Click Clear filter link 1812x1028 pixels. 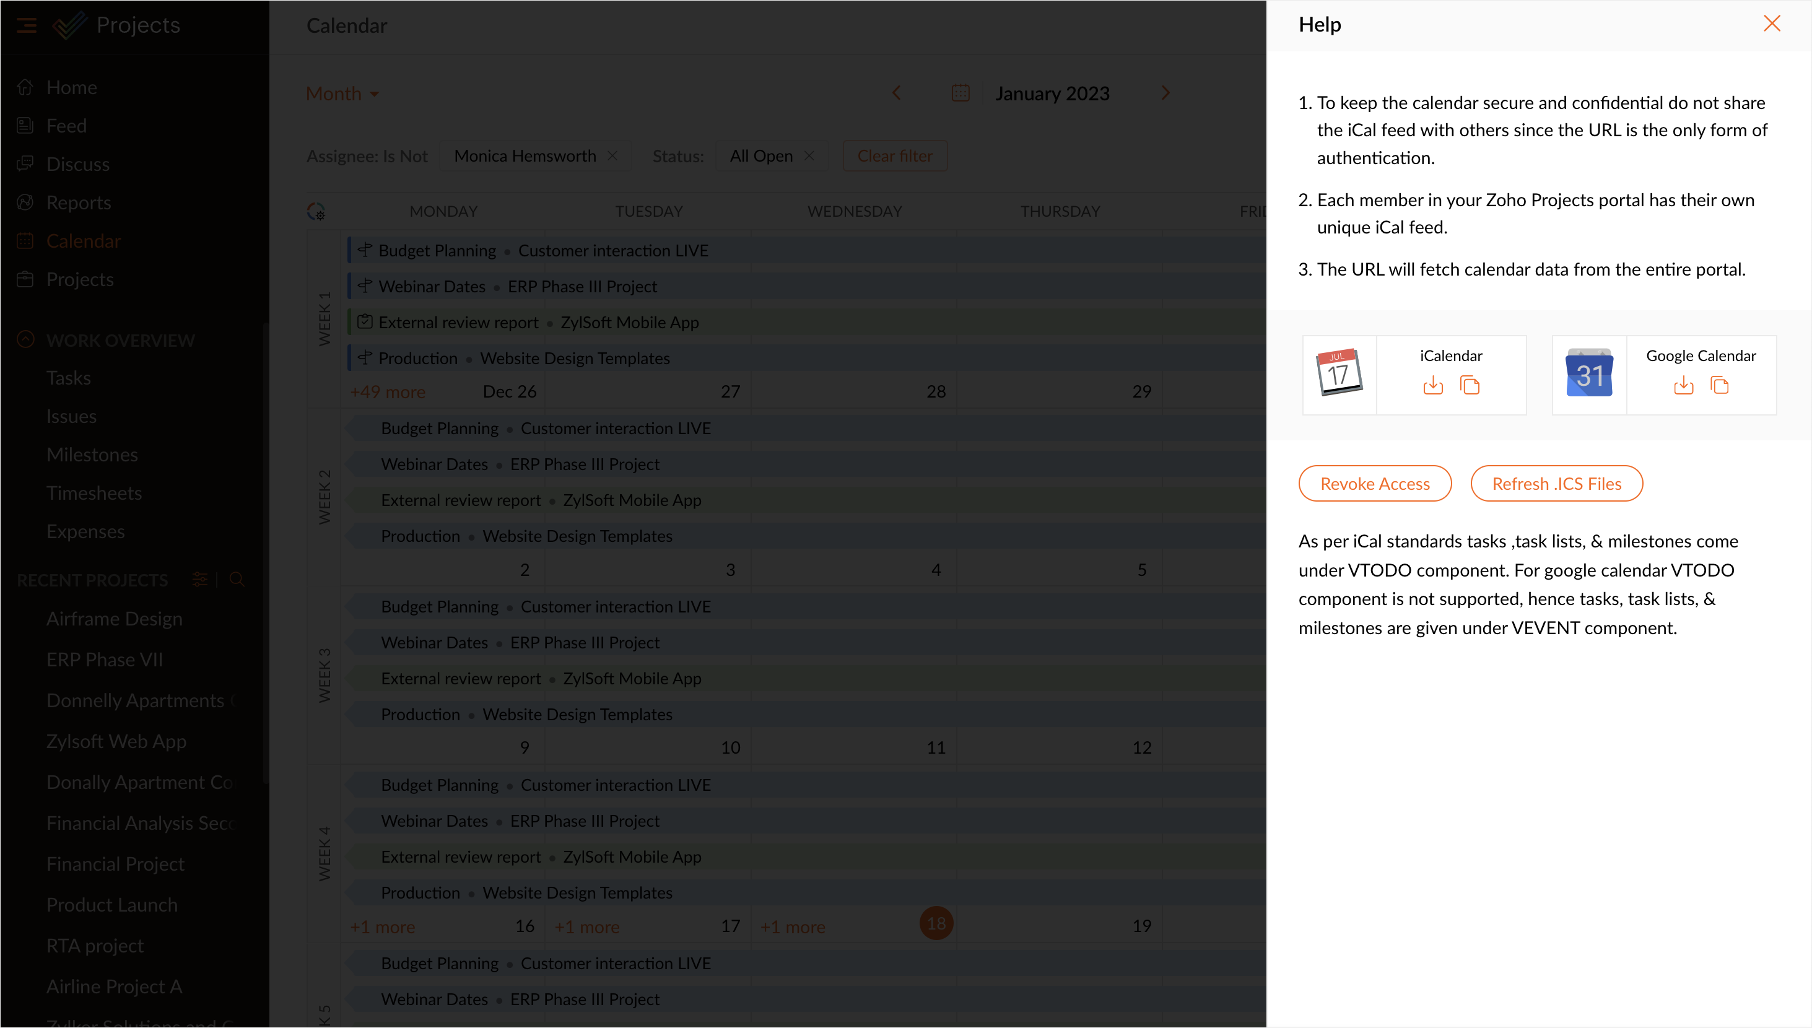pyautogui.click(x=894, y=156)
